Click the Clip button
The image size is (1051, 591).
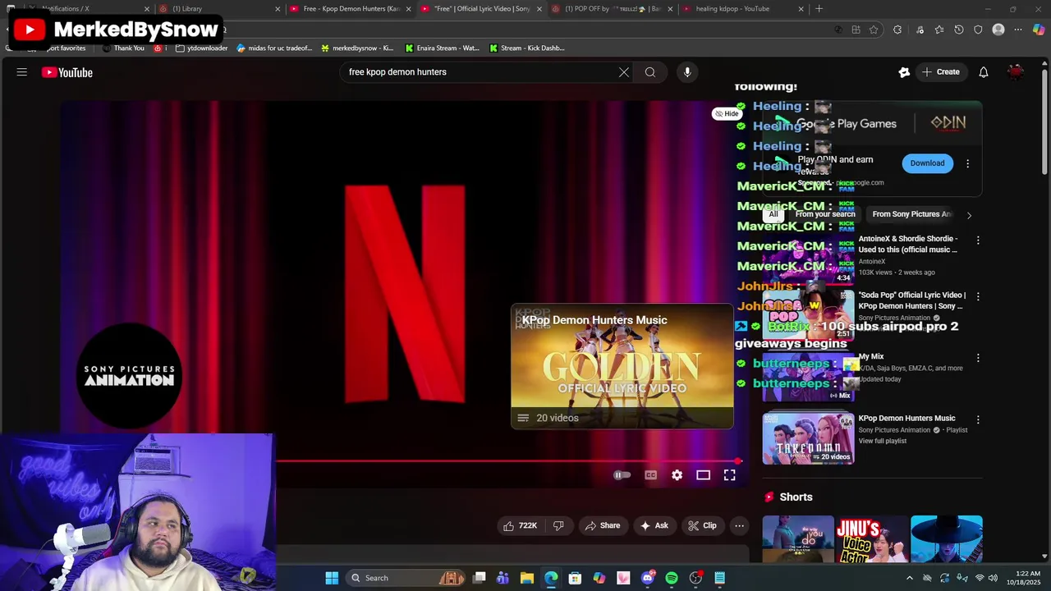click(x=702, y=525)
